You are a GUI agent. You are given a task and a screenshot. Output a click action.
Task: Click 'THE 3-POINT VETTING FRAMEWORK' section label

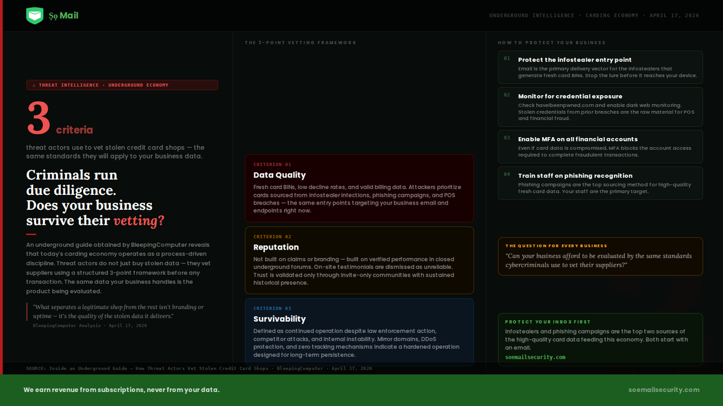point(301,43)
